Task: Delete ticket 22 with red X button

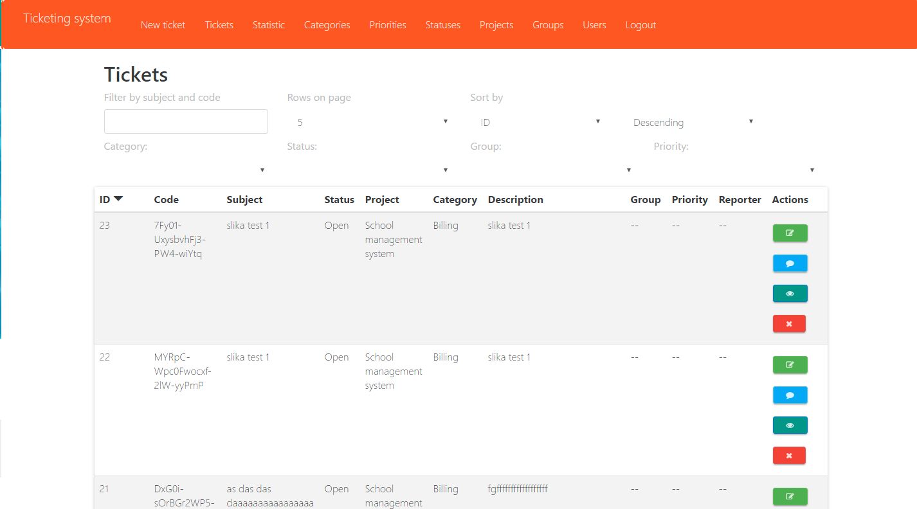Action: tap(789, 456)
